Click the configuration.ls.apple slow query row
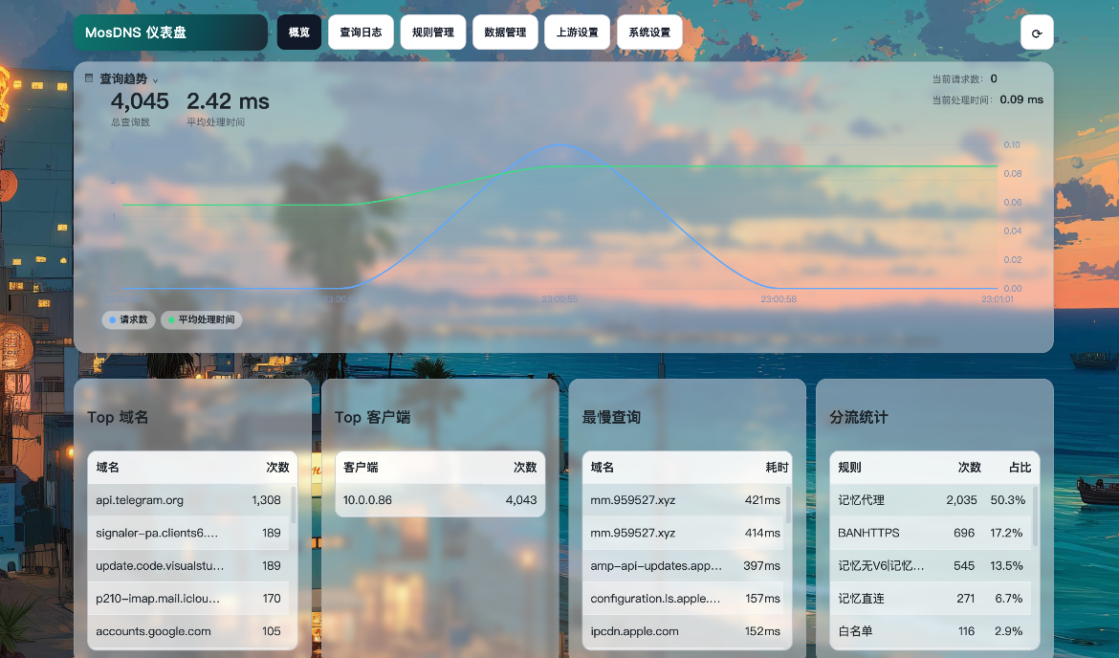The height and width of the screenshot is (658, 1119). (x=684, y=599)
